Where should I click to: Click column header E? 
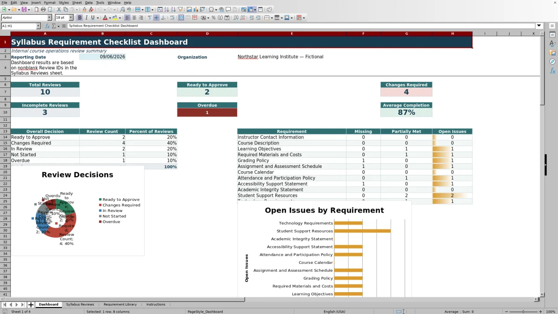pos(292,33)
